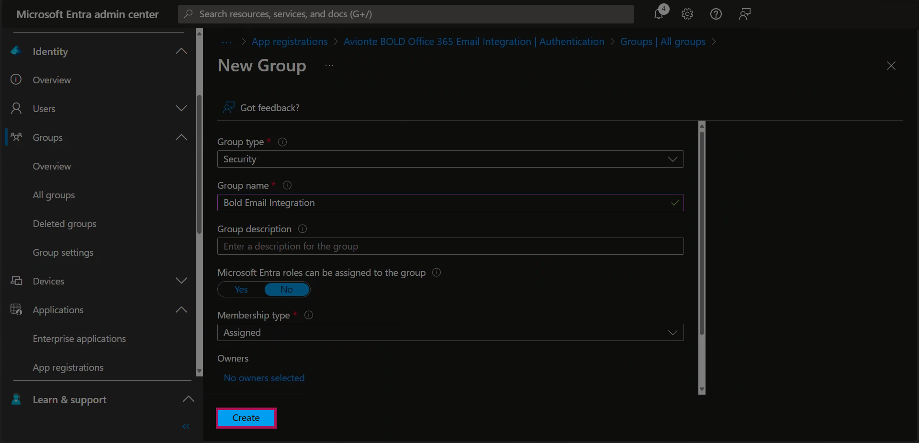Open the Group type Security dropdown

click(450, 159)
